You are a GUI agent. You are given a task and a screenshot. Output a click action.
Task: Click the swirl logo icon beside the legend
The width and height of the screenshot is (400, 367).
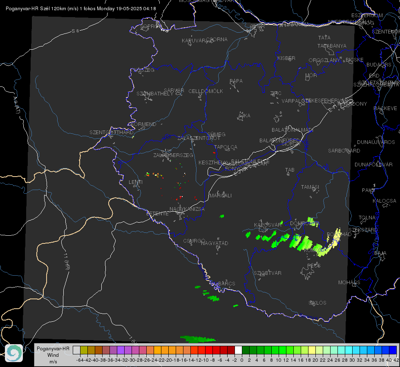(x=14, y=353)
